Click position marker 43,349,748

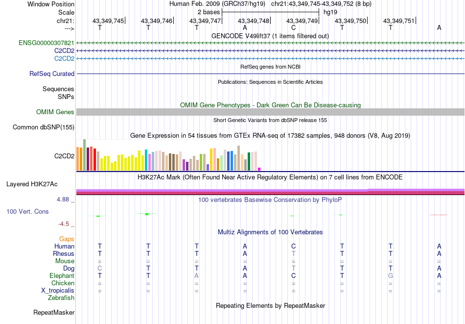254,21
